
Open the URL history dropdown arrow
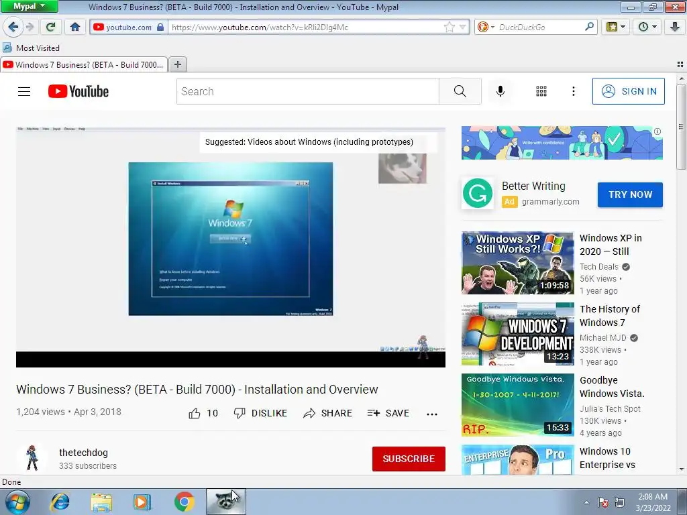(462, 27)
